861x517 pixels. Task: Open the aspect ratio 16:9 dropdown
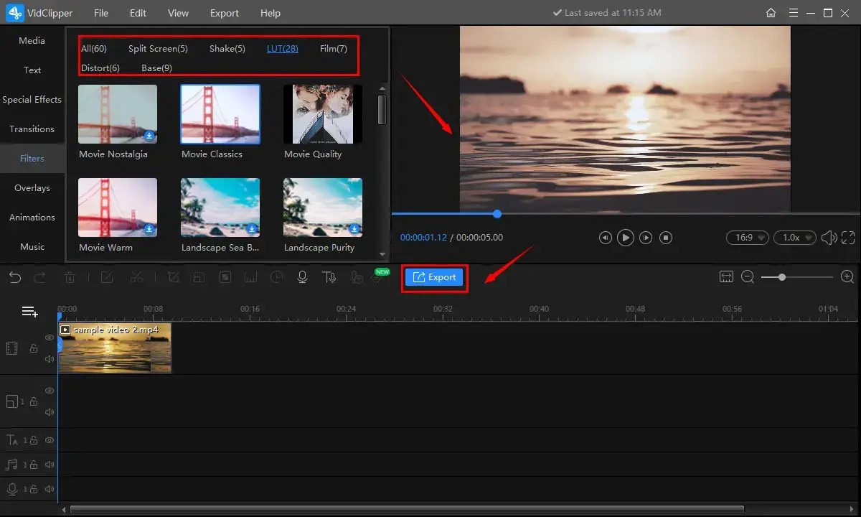click(747, 237)
